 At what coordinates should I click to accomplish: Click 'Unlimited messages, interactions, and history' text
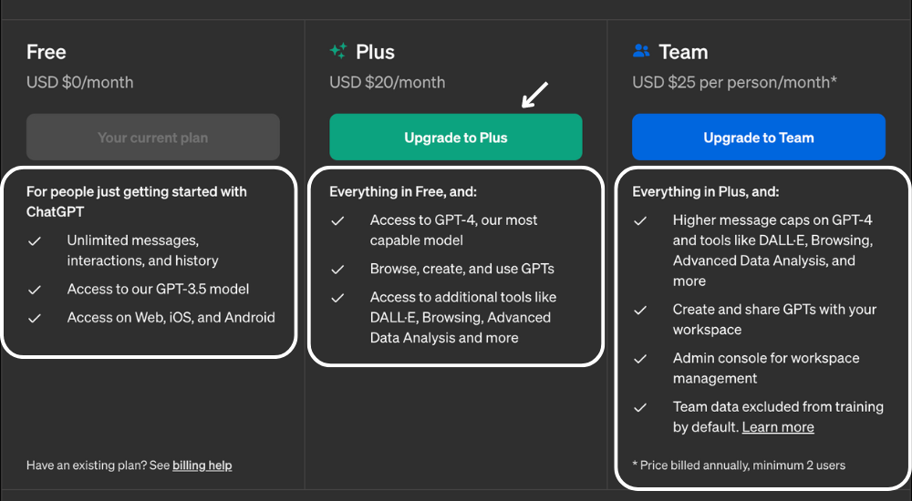click(x=142, y=250)
